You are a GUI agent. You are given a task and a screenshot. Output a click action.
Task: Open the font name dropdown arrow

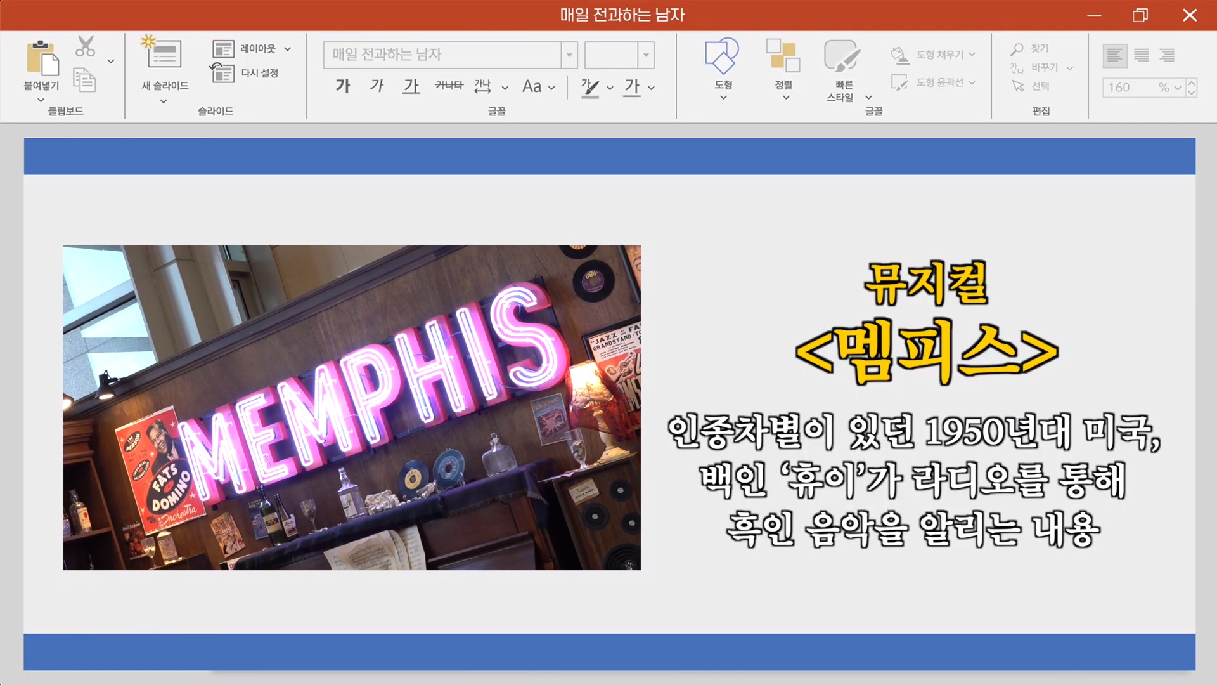(569, 55)
